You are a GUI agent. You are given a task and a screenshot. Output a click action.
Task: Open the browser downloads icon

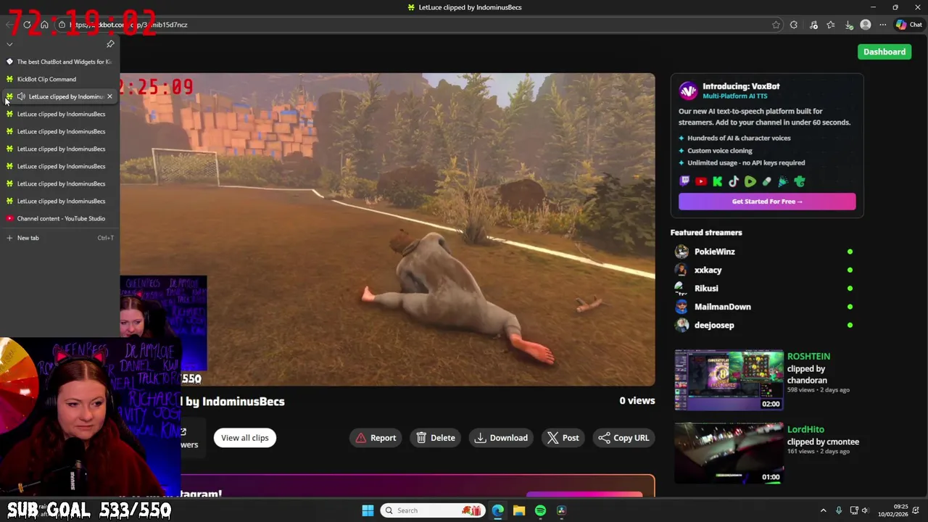click(849, 25)
